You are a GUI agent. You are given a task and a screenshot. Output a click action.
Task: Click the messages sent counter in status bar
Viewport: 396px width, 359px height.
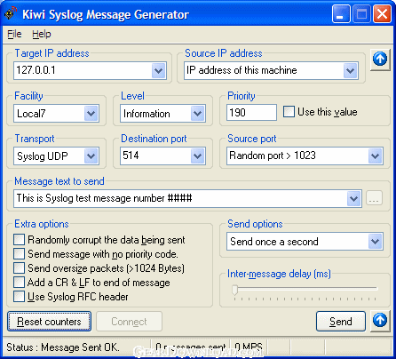pos(191,347)
